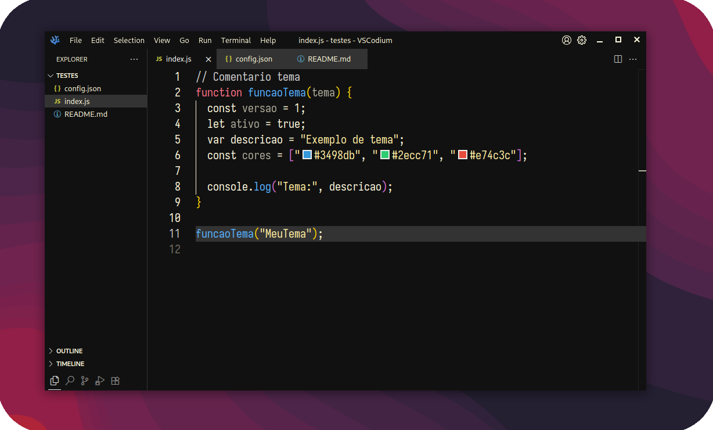Open the Extensions view icon
Viewport: 713px width, 430px height.
[x=116, y=381]
